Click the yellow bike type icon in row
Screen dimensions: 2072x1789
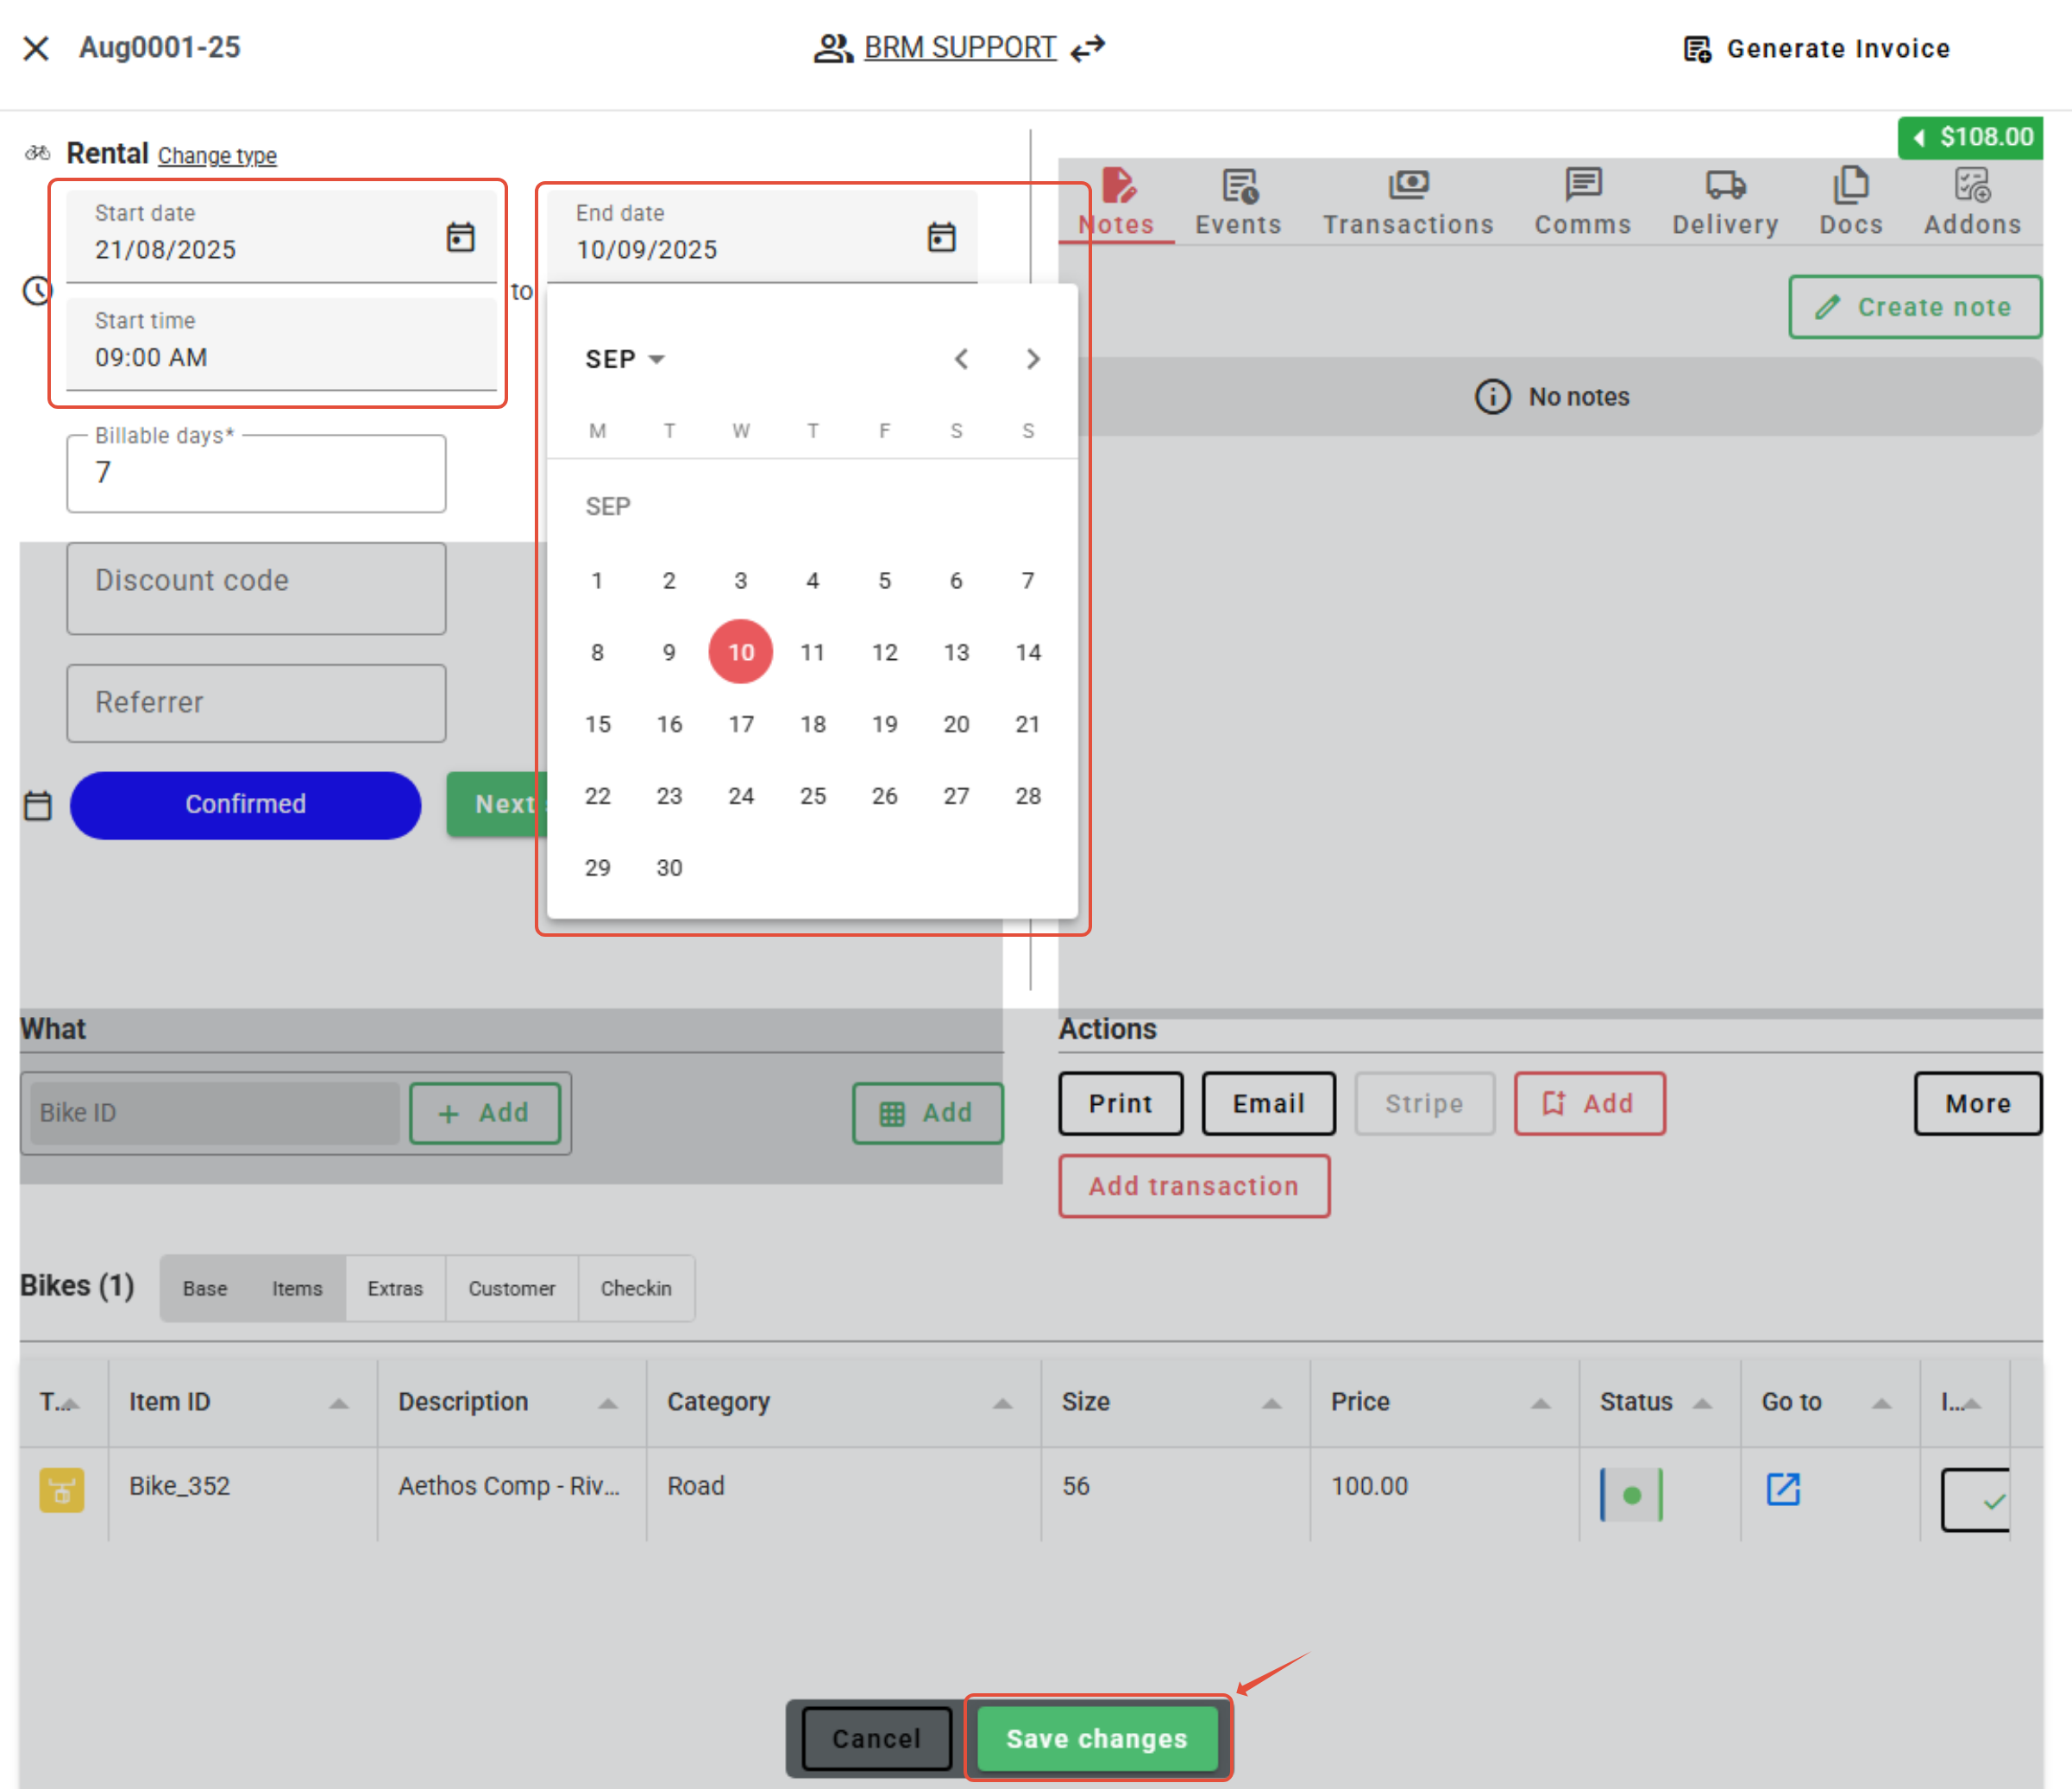[61, 1490]
